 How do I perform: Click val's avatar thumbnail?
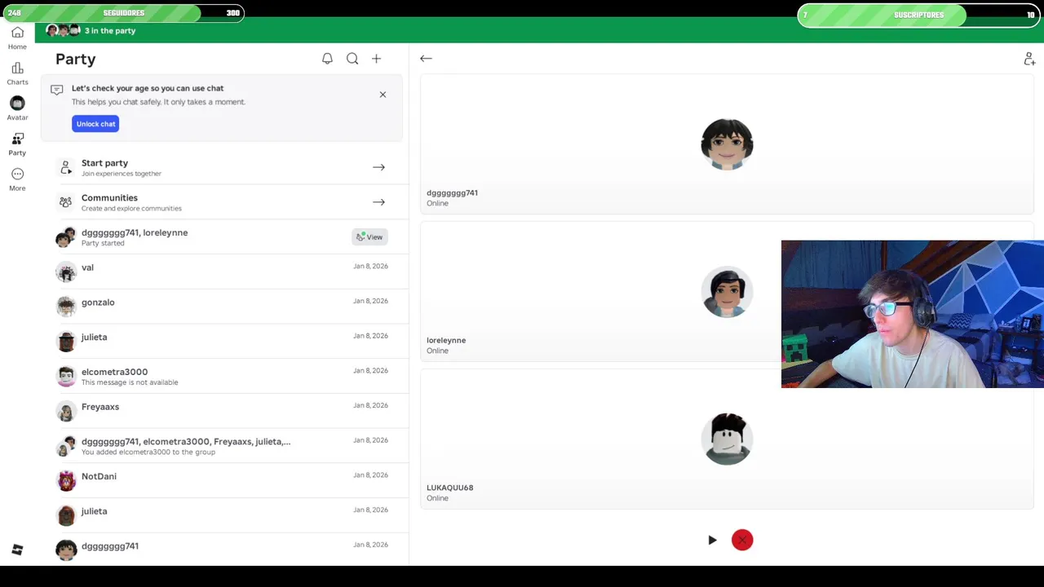(x=66, y=272)
